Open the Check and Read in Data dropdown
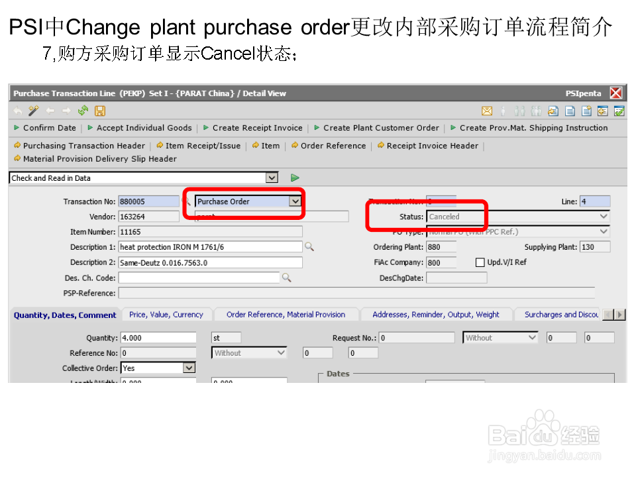Image resolution: width=636 pixels, height=477 pixels. click(272, 178)
